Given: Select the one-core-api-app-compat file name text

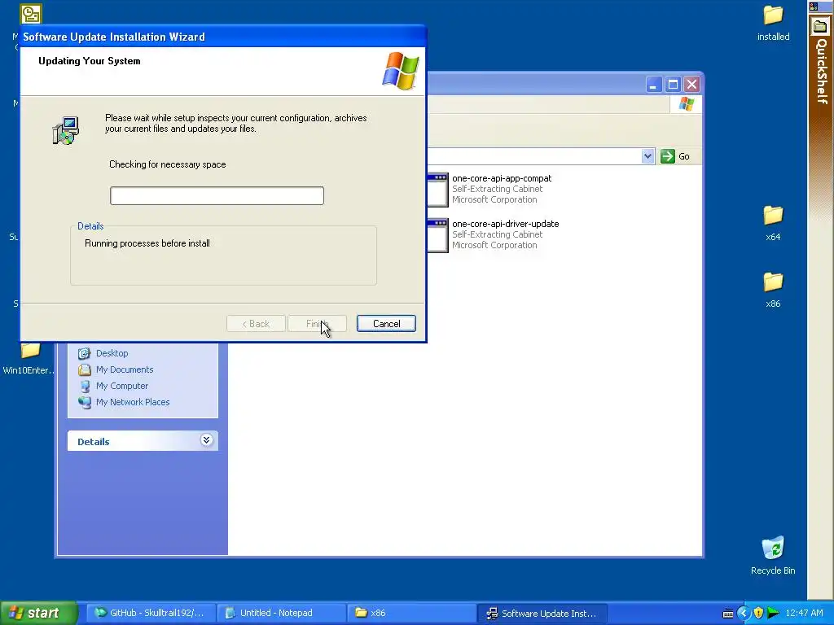Looking at the screenshot, I should click(502, 178).
